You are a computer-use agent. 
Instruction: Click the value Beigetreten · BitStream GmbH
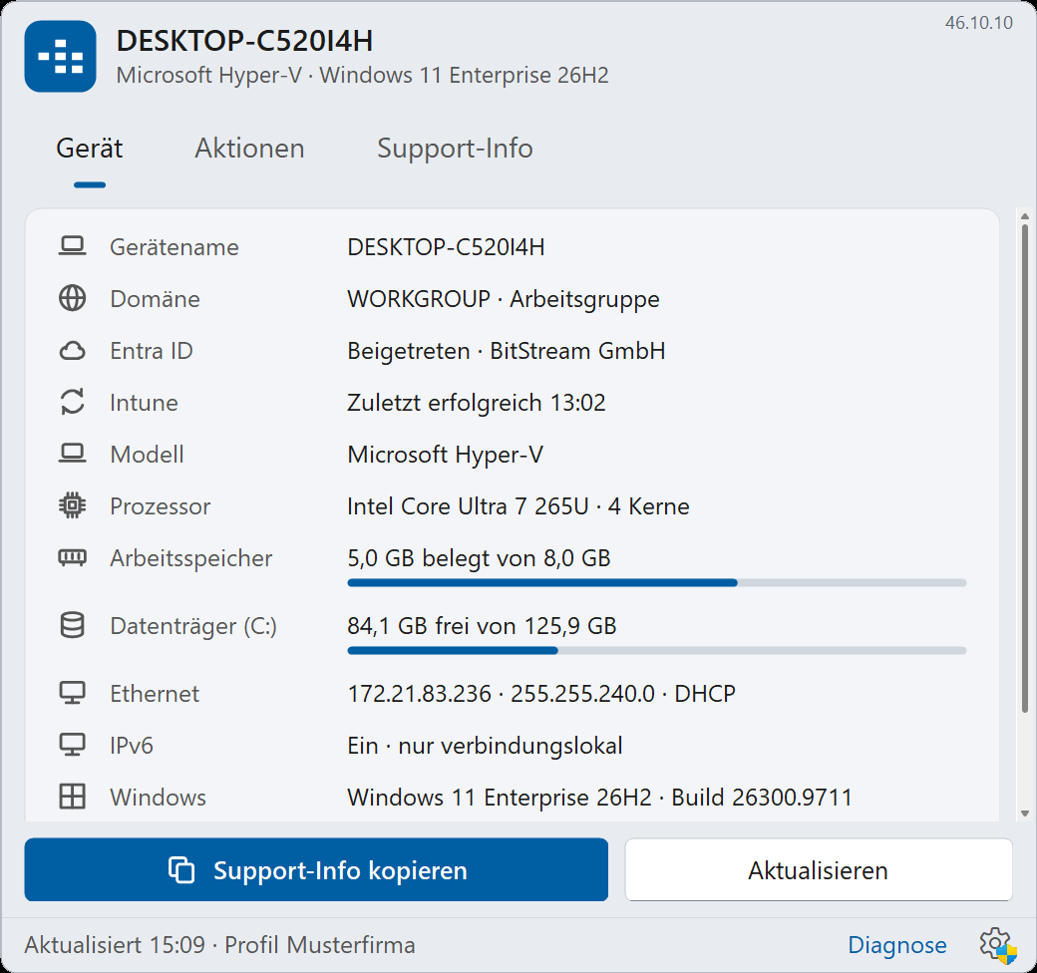coord(506,351)
